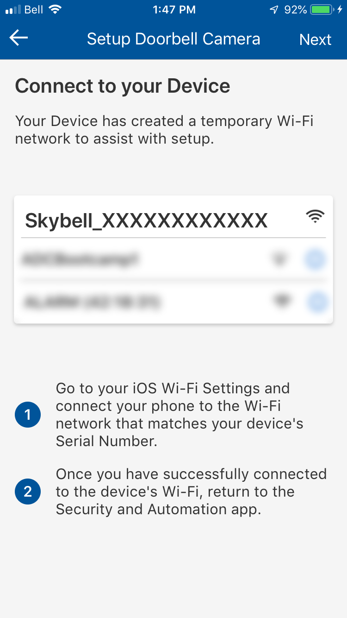Select the second blurred Wi-Fi network row
The image size is (347, 618).
pos(173,302)
